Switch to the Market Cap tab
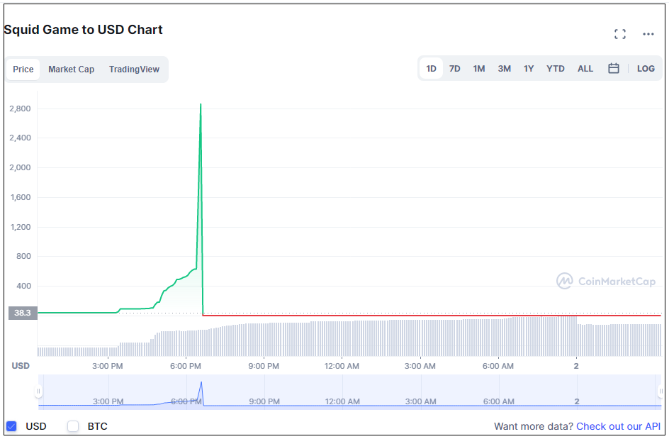This screenshot has width=669, height=439. click(72, 70)
